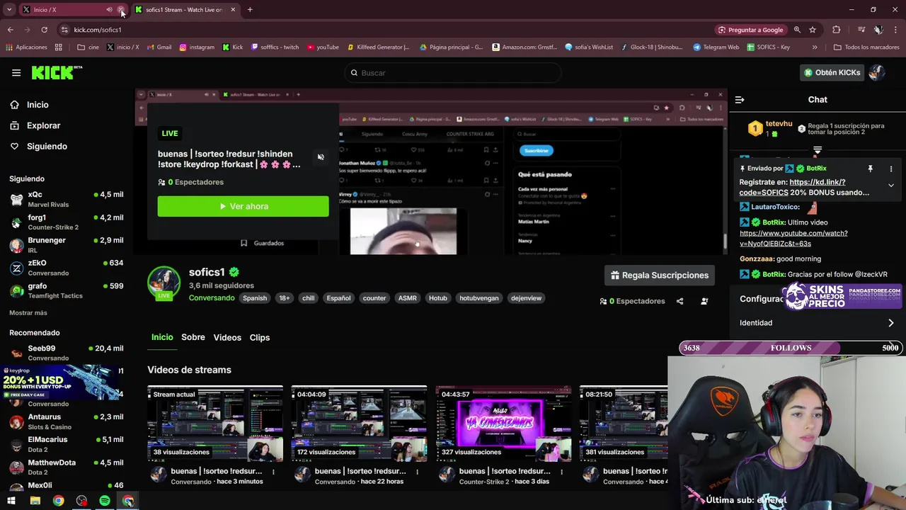Open options for hace 22 horas video
Screen dimensions: 906x510
point(417,472)
